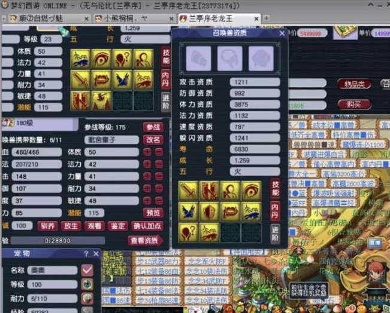Toggle the purple checkmark in 宠物 panel

(87, 271)
